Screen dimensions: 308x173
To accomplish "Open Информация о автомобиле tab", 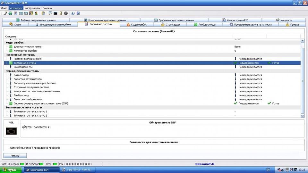I will pyautogui.click(x=53, y=25).
